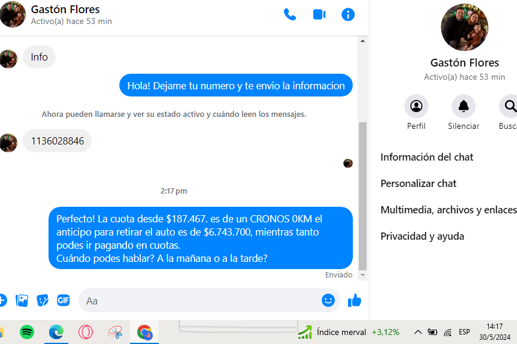This screenshot has height=344, width=517.
Task: Click Gastón Flores's large profile picture
Action: click(464, 27)
